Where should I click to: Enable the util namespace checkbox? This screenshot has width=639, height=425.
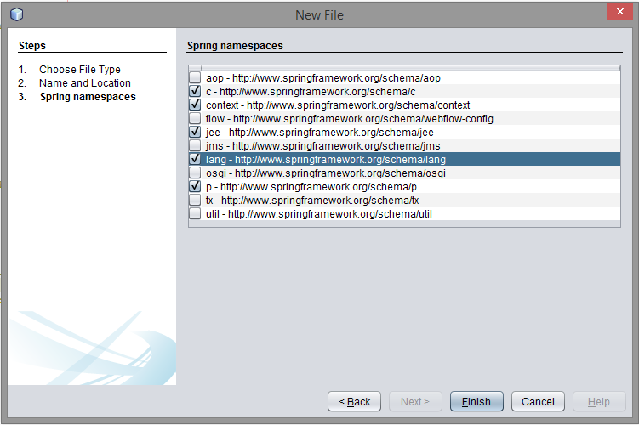pos(195,213)
